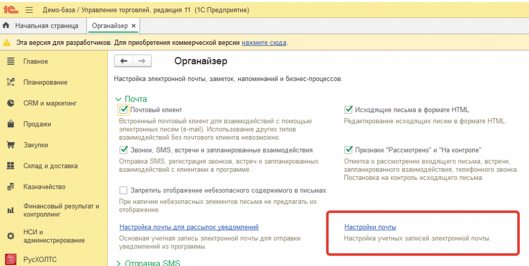Open CRM и маркетинг section
The height and width of the screenshot is (266, 529).
coord(50,104)
